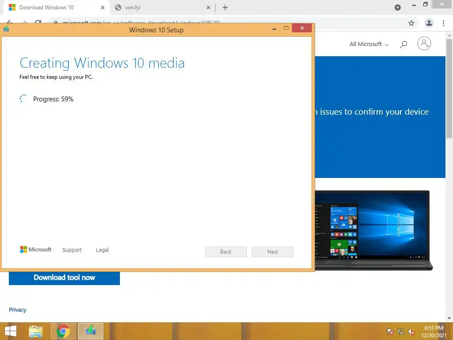Click scrollbar down arrow on page
453x340 pixels.
point(449,318)
